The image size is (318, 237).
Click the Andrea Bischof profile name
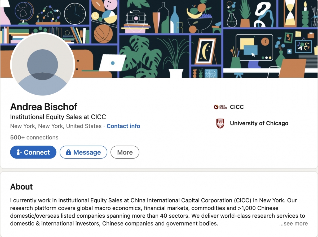(x=44, y=107)
